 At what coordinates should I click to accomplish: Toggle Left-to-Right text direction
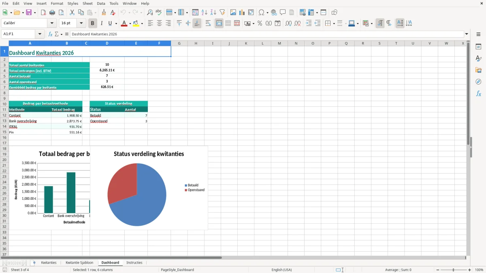pos(380,23)
